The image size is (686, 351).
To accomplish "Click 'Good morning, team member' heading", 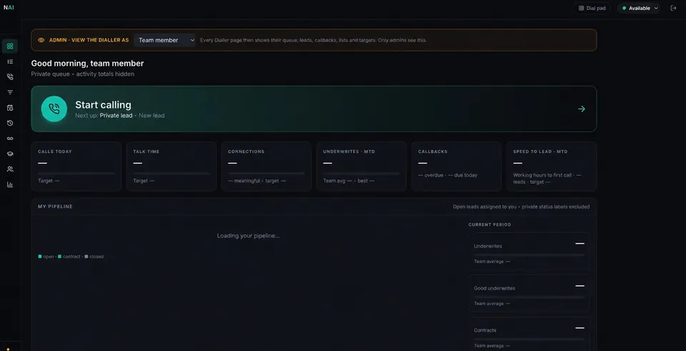I will tap(87, 64).
